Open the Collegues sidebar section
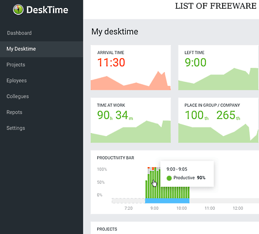The image size is (259, 234). click(18, 96)
